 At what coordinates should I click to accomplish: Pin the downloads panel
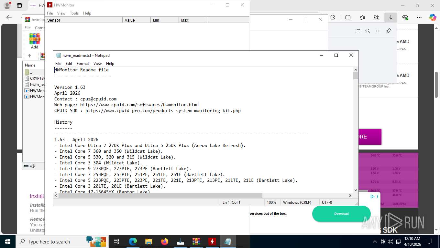coord(389,31)
